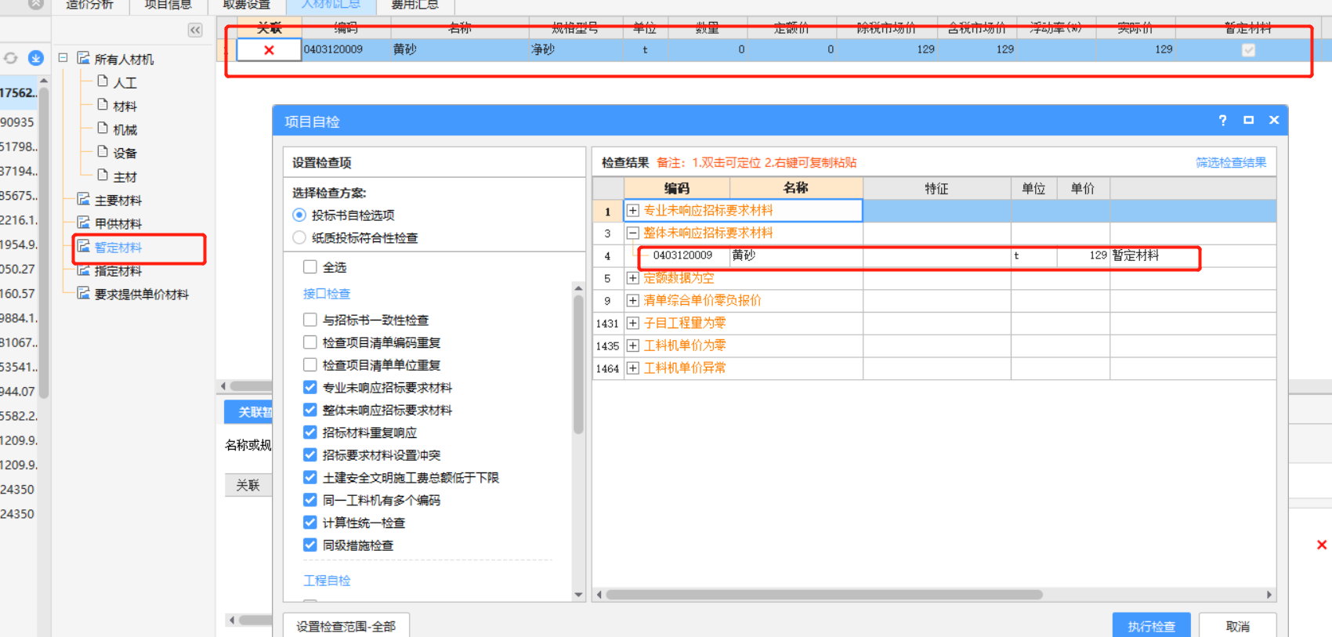
Task: Click the 人工 document icon
Action: (x=103, y=81)
